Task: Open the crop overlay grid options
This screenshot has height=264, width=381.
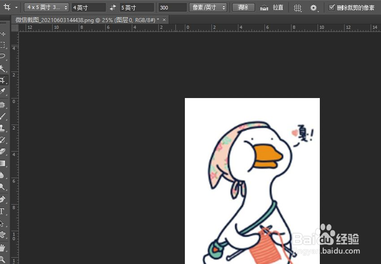Action: tap(298, 8)
